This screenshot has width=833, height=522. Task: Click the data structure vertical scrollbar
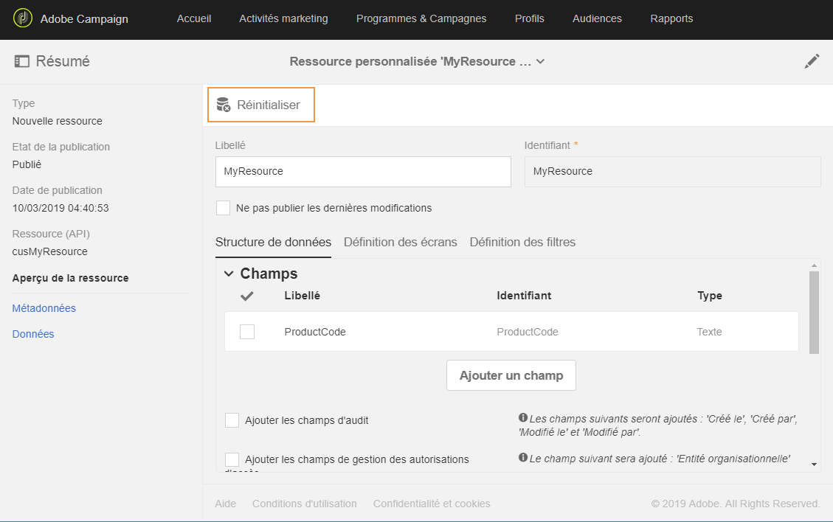pos(814,312)
